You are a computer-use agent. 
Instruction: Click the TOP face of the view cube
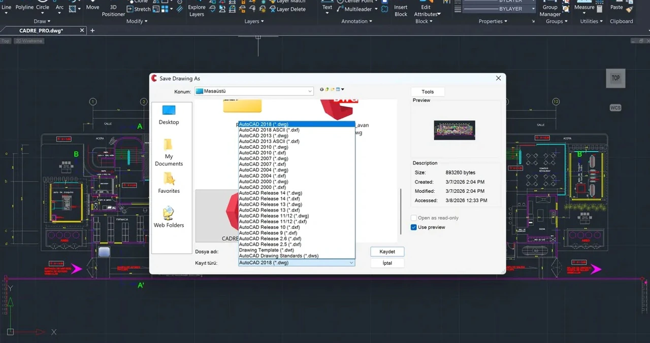[615, 78]
